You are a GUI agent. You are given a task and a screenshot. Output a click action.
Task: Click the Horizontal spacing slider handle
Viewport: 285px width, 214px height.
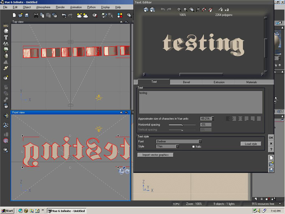[x=182, y=125]
